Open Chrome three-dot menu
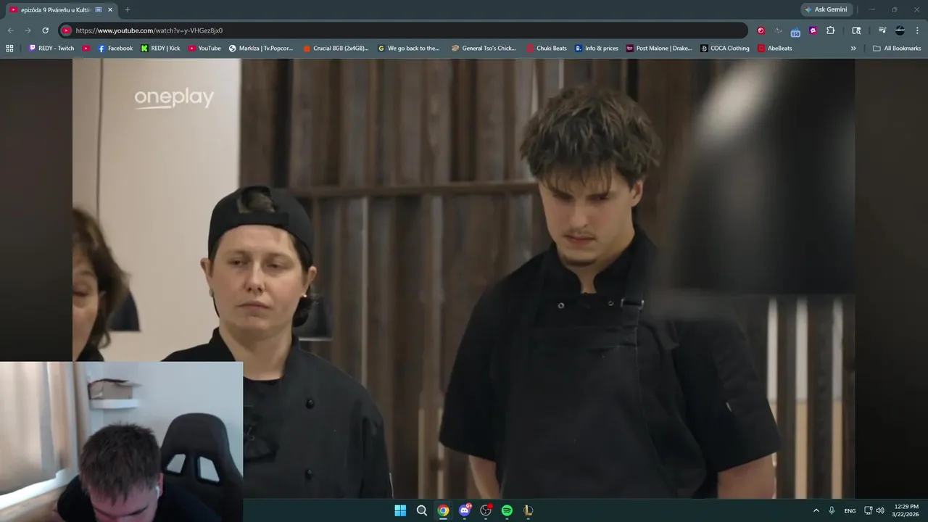This screenshot has height=522, width=928. coord(917,30)
